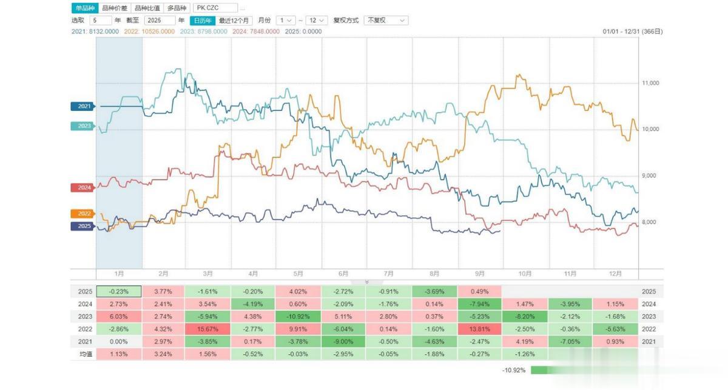
Task: Switch to the 品种价差 tab
Action: pos(115,8)
